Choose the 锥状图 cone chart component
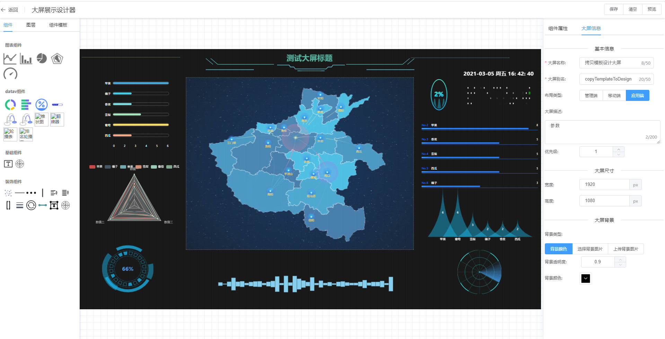Image resolution: width=665 pixels, height=339 pixels. (42, 120)
